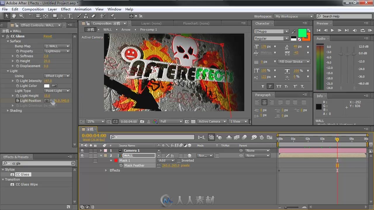Switch to the Effects & Presets tab
The image size is (374, 210).
tap(16, 157)
